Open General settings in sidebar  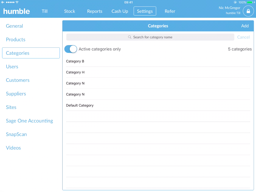[x=14, y=26]
